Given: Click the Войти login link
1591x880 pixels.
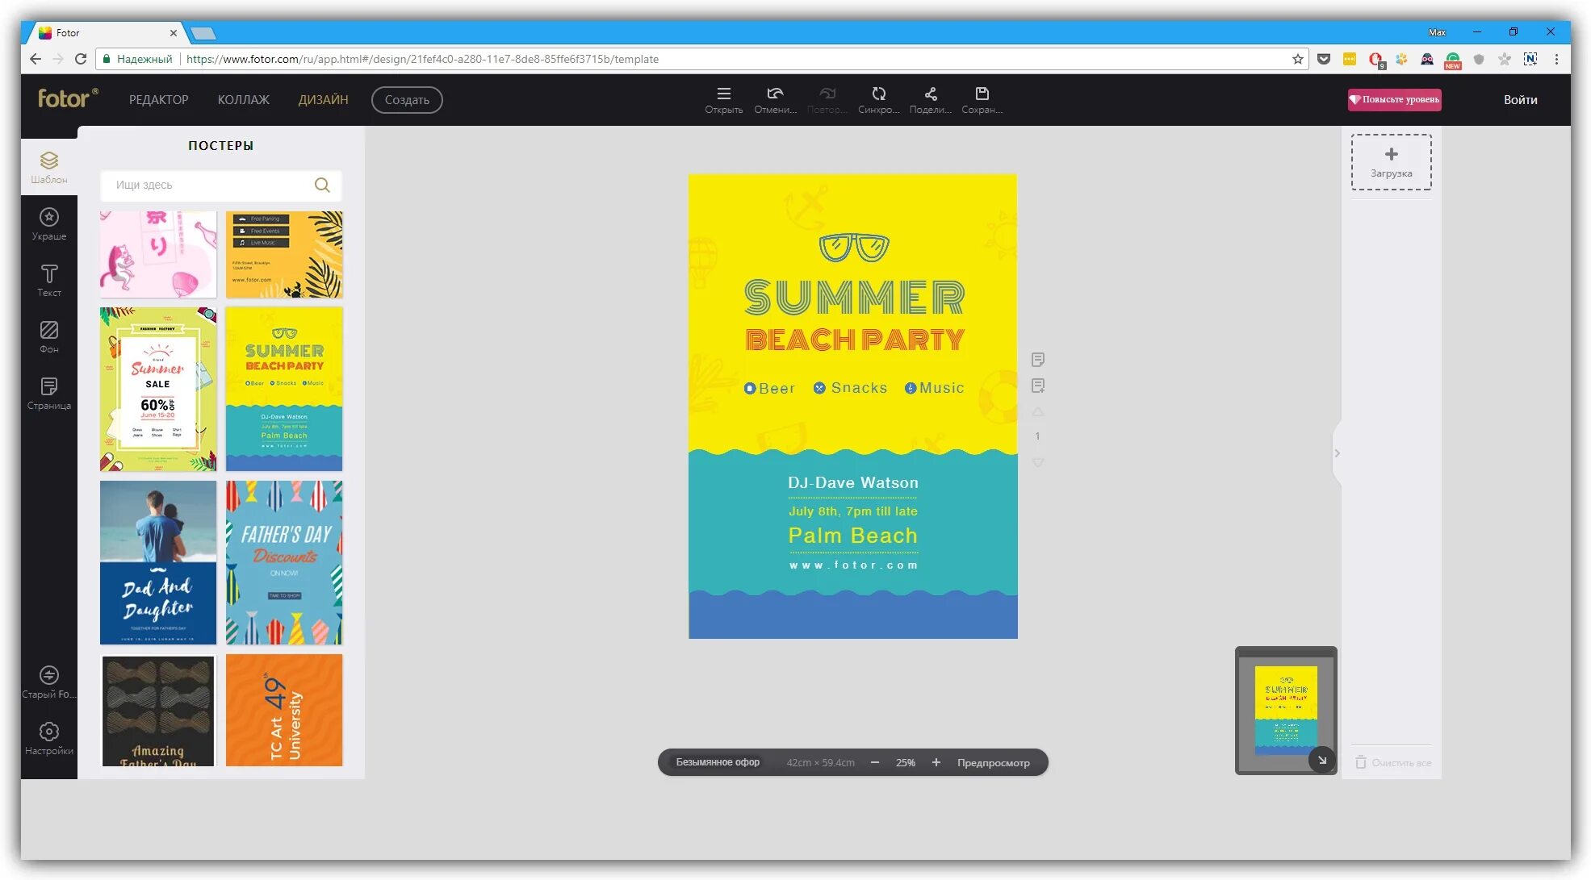Looking at the screenshot, I should coord(1520,100).
